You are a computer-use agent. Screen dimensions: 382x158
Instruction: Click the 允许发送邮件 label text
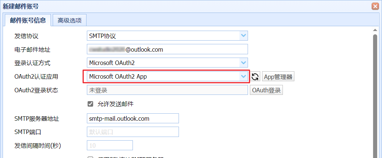115,104
